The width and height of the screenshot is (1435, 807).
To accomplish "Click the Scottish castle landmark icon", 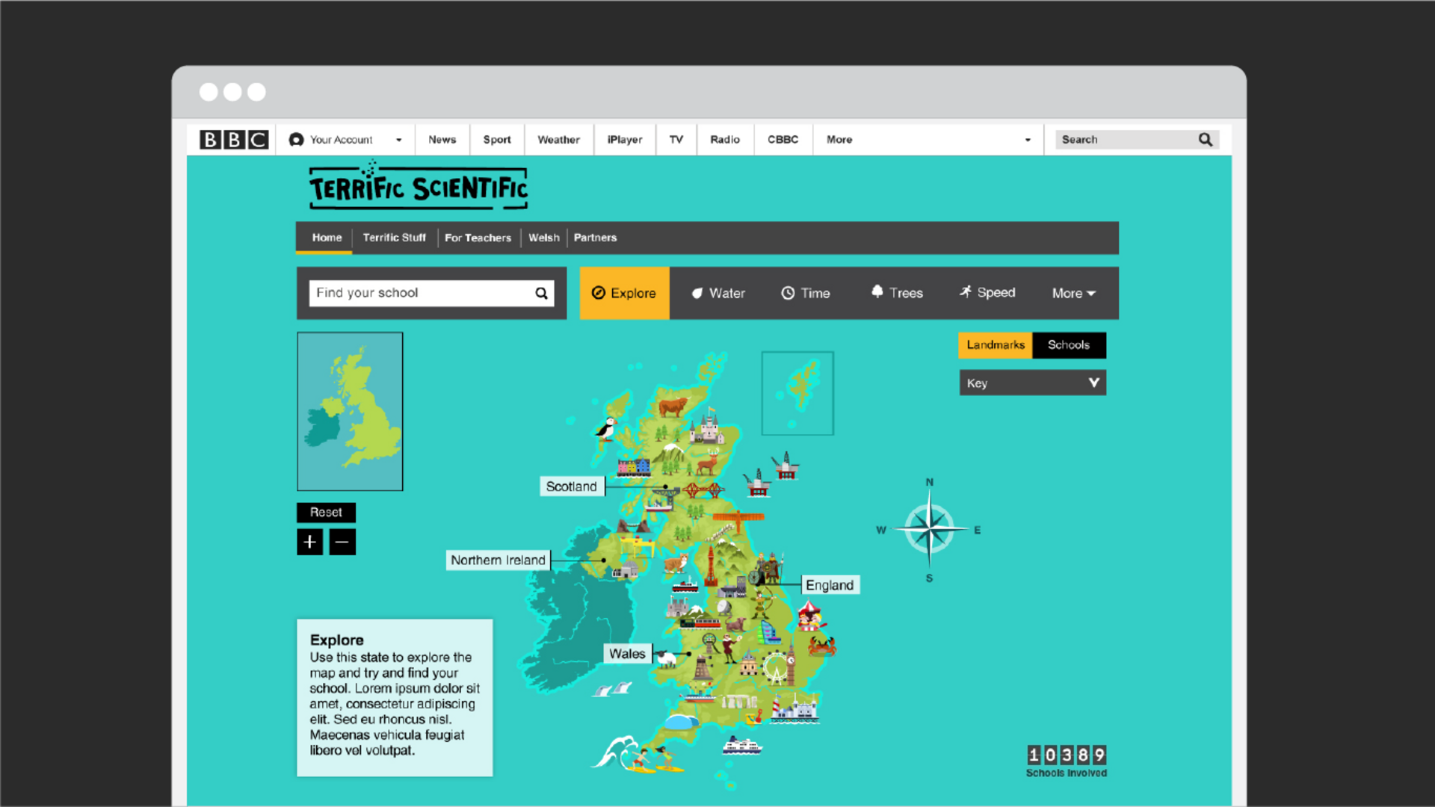I will click(707, 427).
